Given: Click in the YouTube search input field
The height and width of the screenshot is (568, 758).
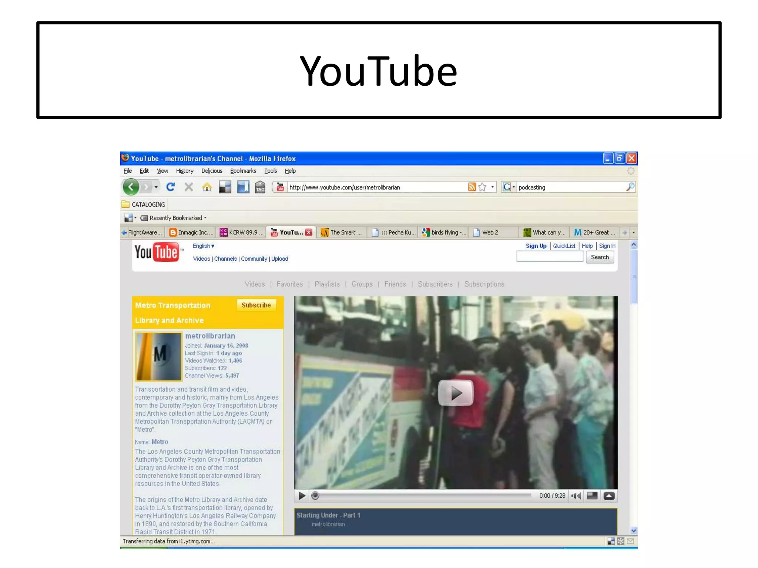Looking at the screenshot, I should pyautogui.click(x=550, y=257).
